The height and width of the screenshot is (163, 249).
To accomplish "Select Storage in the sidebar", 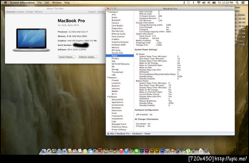I will pos(115,70).
